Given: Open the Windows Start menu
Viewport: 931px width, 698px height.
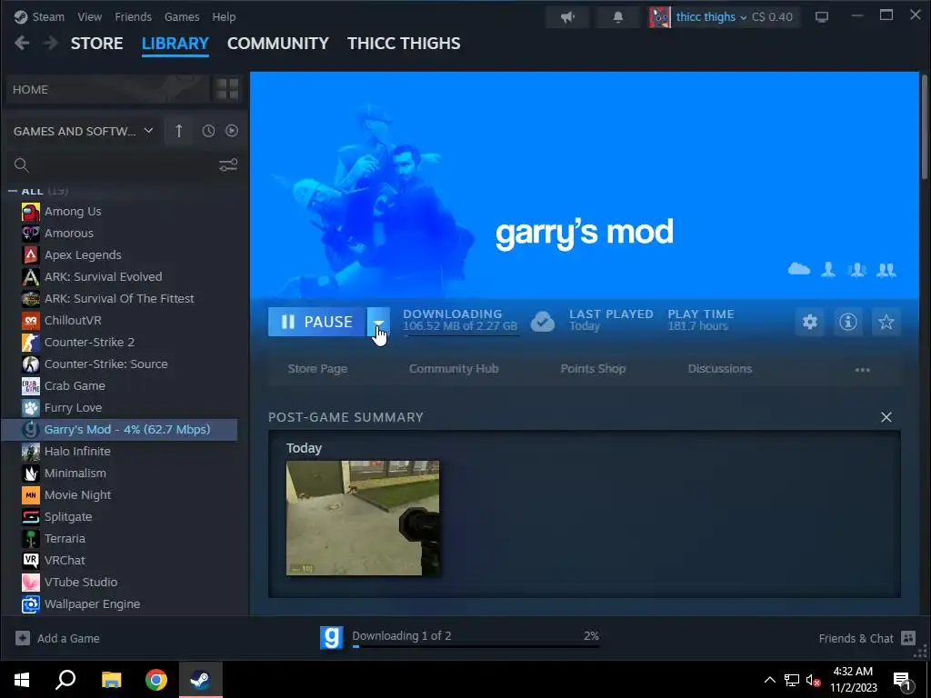Looking at the screenshot, I should [x=22, y=680].
